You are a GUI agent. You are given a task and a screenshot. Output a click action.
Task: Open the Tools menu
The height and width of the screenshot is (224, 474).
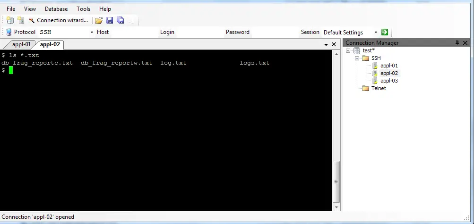(x=84, y=9)
